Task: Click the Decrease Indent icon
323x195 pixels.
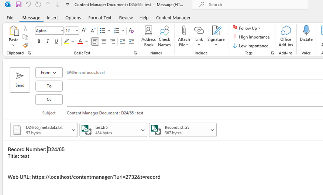Action: tap(123, 42)
